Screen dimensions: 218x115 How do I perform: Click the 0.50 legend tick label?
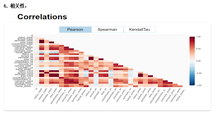[199, 49]
